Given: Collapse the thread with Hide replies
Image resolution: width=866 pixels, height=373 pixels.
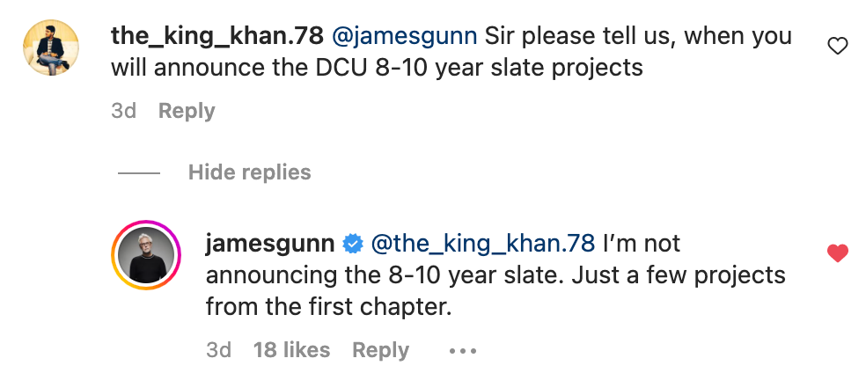Looking at the screenshot, I should [x=249, y=172].
